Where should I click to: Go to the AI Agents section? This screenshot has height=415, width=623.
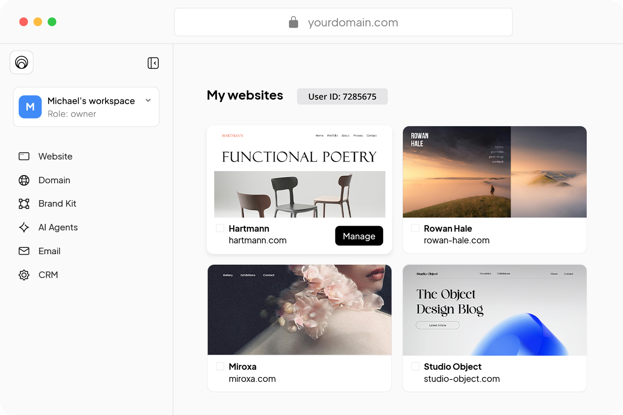pyautogui.click(x=58, y=227)
